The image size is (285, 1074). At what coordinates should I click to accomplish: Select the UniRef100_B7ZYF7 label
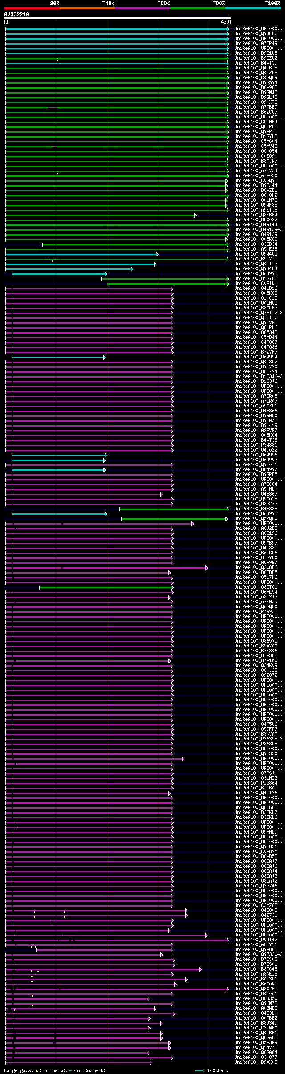(x=256, y=352)
